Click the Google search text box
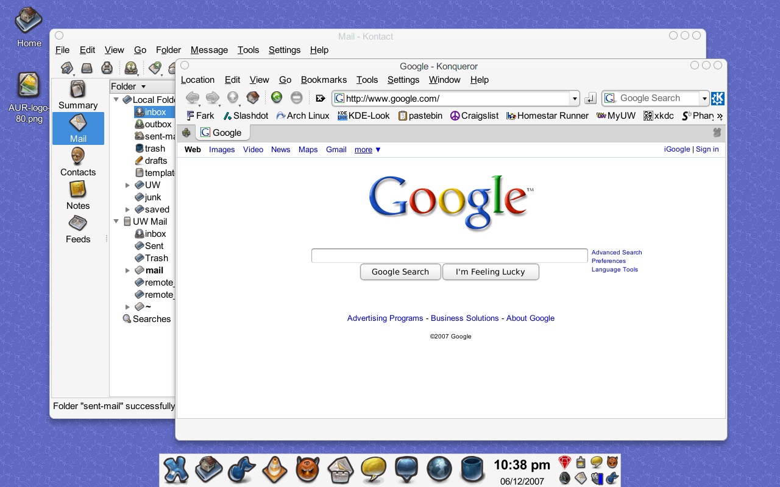Image resolution: width=780 pixels, height=487 pixels. (449, 256)
